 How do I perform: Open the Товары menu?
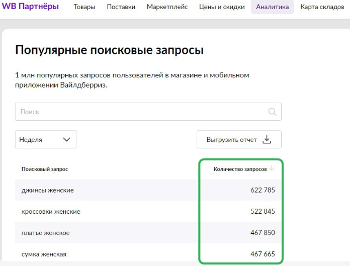pos(84,7)
